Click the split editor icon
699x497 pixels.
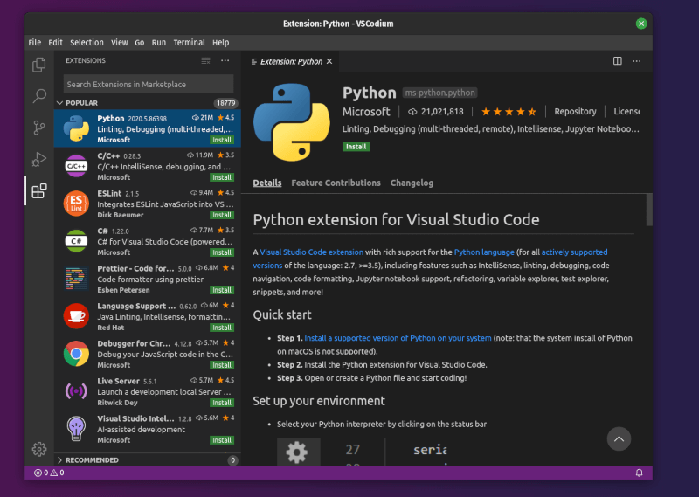[x=618, y=61]
